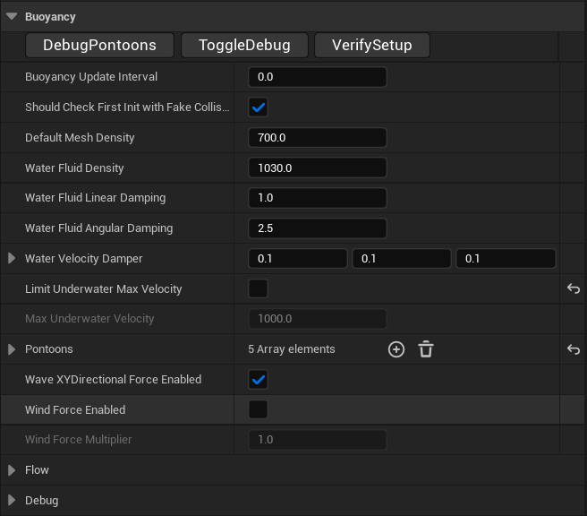Select the Buoyancy Update Interval label
Screen dimensions: 587x516
click(91, 77)
